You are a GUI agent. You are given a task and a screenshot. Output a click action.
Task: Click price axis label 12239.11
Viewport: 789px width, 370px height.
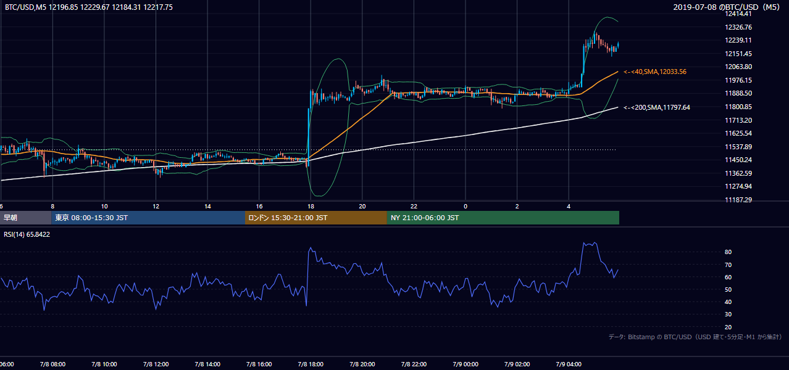coord(738,40)
